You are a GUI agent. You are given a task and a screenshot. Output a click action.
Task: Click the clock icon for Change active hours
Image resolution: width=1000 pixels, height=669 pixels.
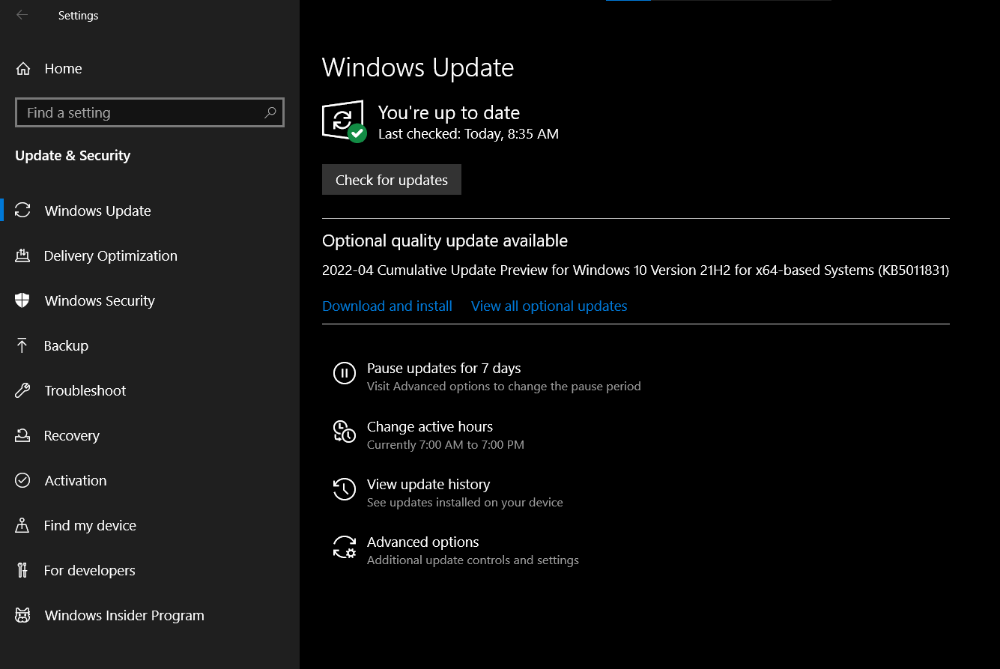tap(344, 431)
